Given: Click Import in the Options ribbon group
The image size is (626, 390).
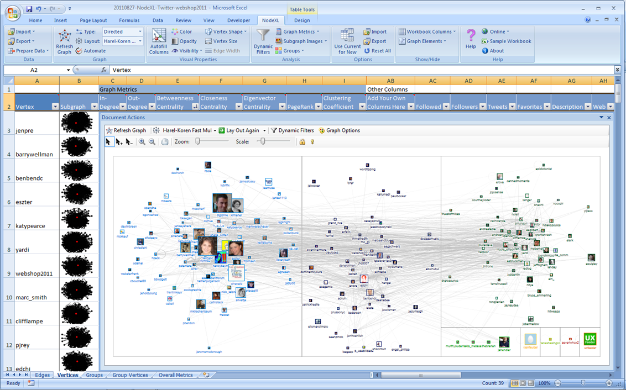Looking at the screenshot, I should [375, 31].
